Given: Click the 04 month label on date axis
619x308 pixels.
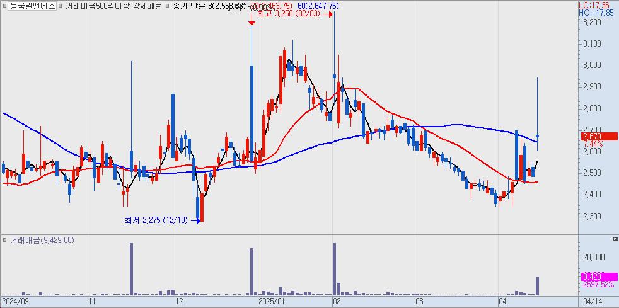Looking at the screenshot, I should [x=502, y=302].
